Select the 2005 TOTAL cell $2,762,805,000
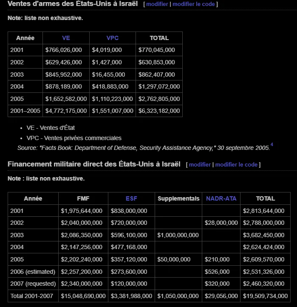The height and width of the screenshot is (307, 297). click(x=159, y=99)
